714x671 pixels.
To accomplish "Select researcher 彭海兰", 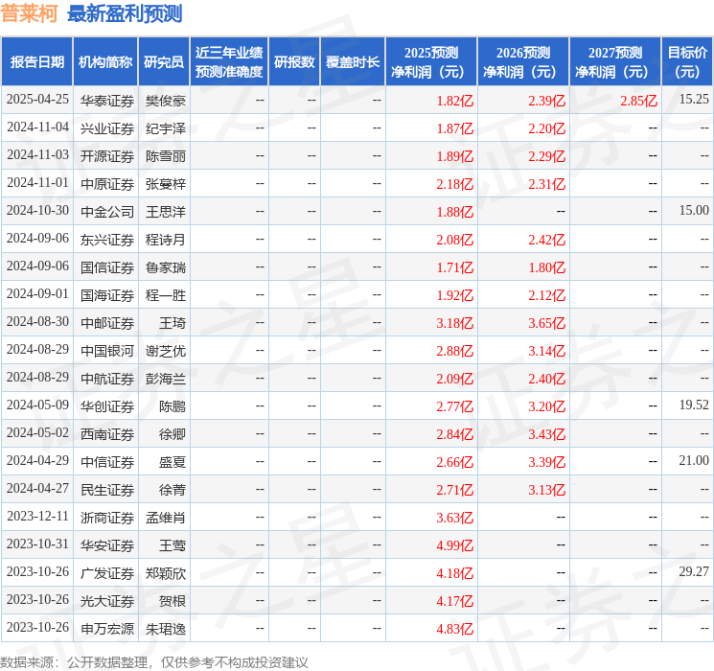I will (x=165, y=379).
